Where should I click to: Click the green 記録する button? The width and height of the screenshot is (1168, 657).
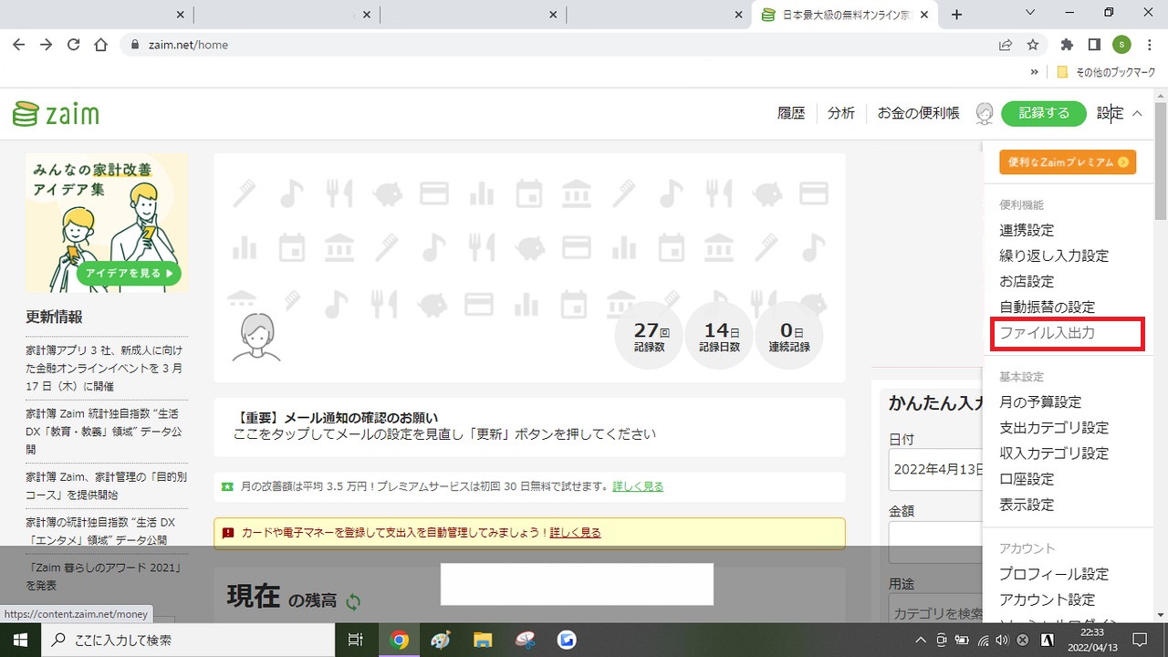tap(1044, 113)
